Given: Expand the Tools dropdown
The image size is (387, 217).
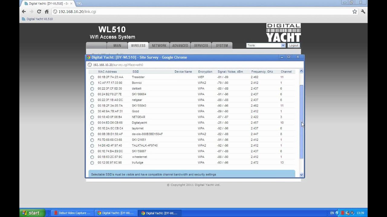Looking at the screenshot, I should tap(266, 46).
